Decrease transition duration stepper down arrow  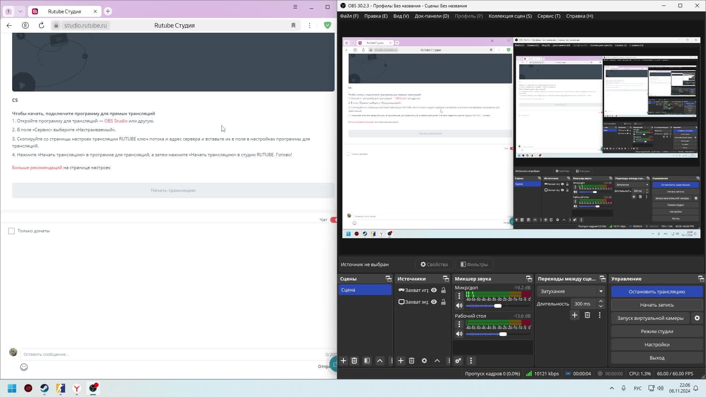(x=601, y=306)
